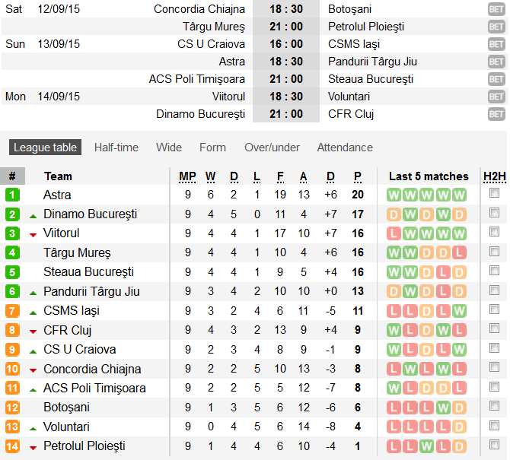The width and height of the screenshot is (510, 460).
Task: Open Târgu Mureş team link in table
Action: (77, 252)
